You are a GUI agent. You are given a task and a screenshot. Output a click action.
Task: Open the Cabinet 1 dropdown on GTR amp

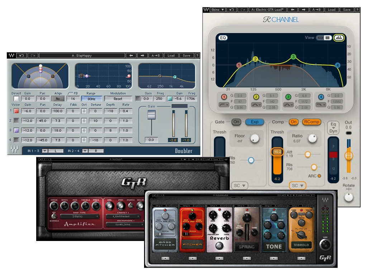[x=123, y=217]
